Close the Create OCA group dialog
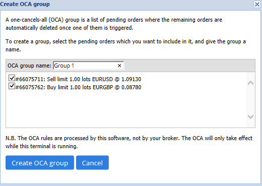The image size is (262, 186). tap(257, 5)
